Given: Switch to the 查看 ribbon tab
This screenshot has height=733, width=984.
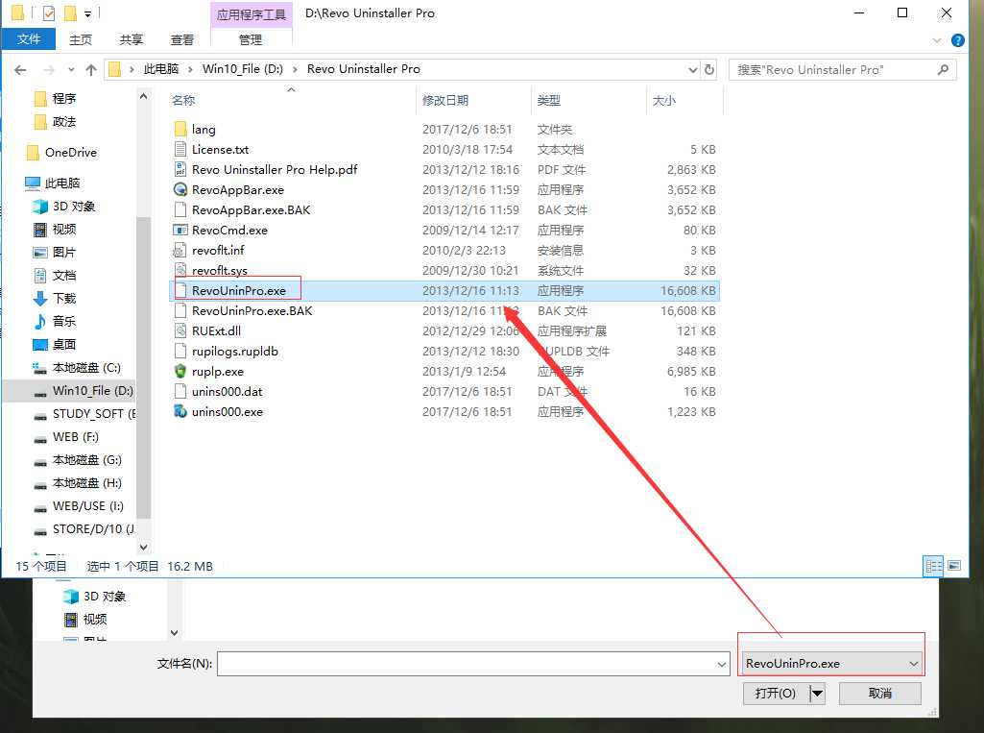Looking at the screenshot, I should click(x=182, y=39).
